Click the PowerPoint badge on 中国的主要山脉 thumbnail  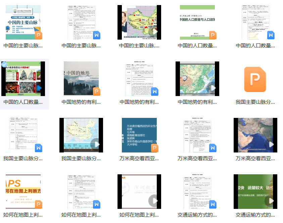[38, 35]
